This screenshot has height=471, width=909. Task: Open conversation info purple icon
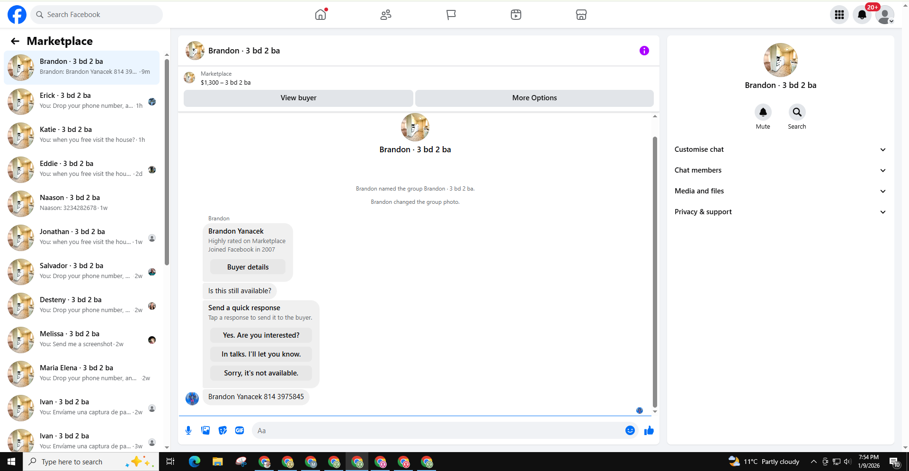pos(644,51)
